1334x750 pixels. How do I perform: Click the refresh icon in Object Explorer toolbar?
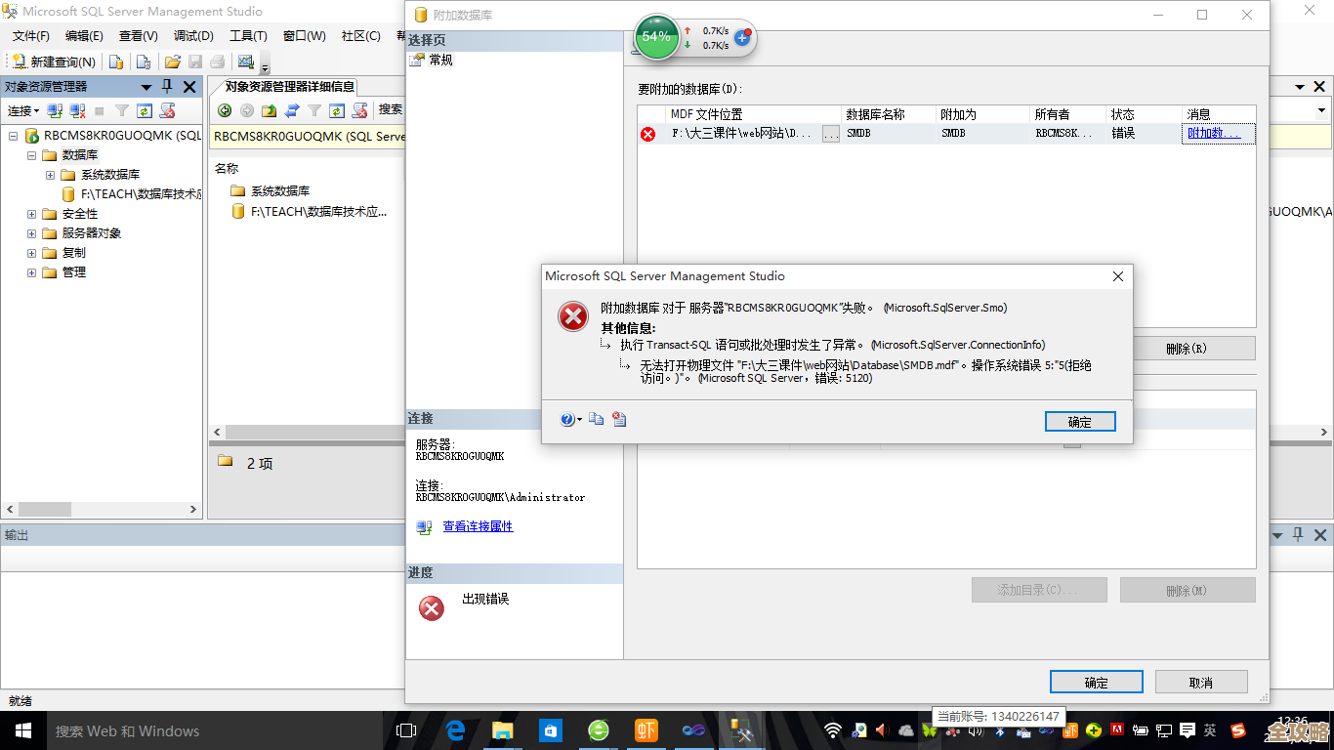pos(145,111)
